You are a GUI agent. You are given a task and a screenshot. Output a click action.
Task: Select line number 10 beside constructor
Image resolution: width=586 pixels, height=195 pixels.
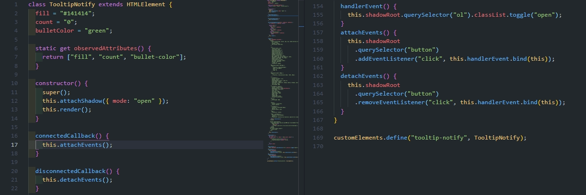pyautogui.click(x=15, y=83)
